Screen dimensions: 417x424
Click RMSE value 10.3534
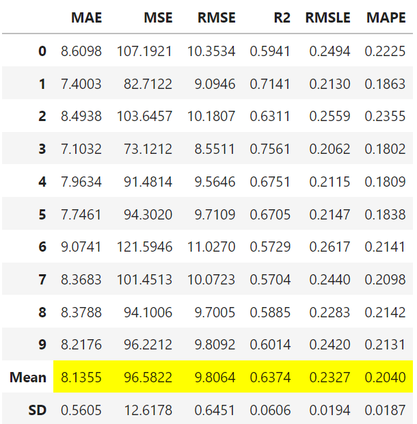[x=211, y=51]
